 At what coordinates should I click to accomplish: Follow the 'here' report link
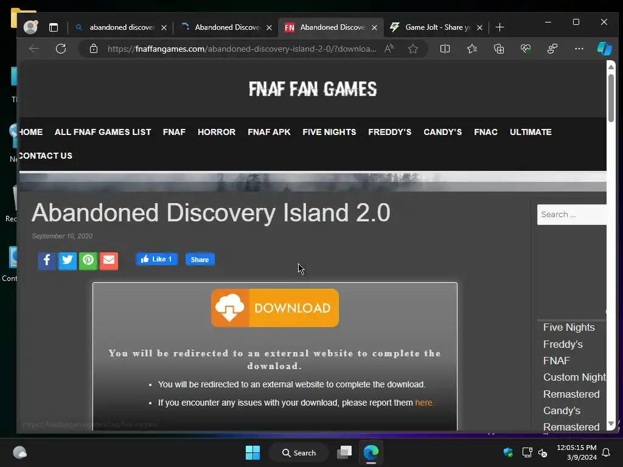(x=424, y=403)
